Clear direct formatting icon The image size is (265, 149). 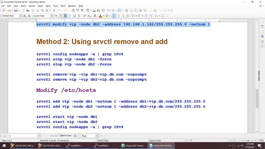pyautogui.click(x=95, y=16)
